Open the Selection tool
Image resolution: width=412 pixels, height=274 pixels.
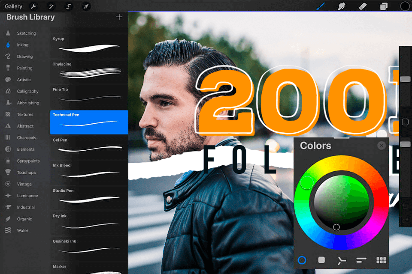click(69, 6)
